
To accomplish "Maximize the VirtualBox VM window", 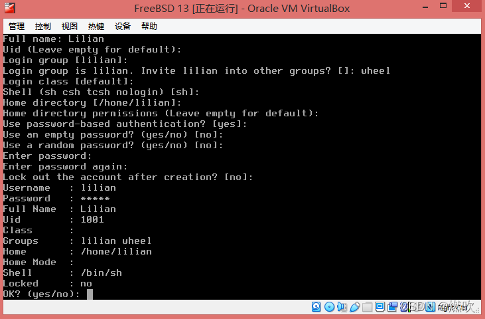I will point(443,5).
